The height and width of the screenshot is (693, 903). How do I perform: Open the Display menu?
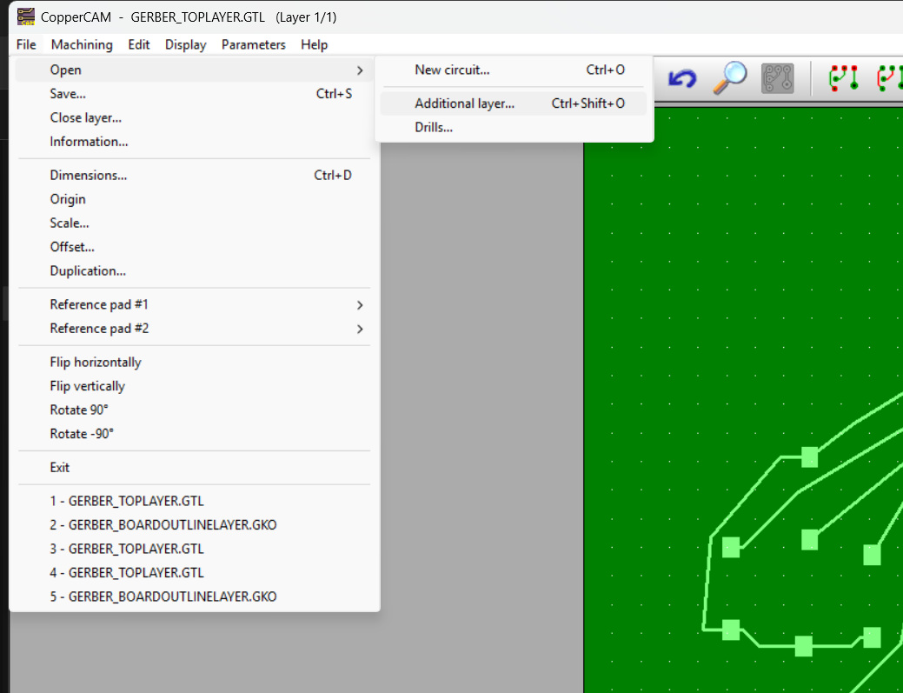tap(185, 44)
